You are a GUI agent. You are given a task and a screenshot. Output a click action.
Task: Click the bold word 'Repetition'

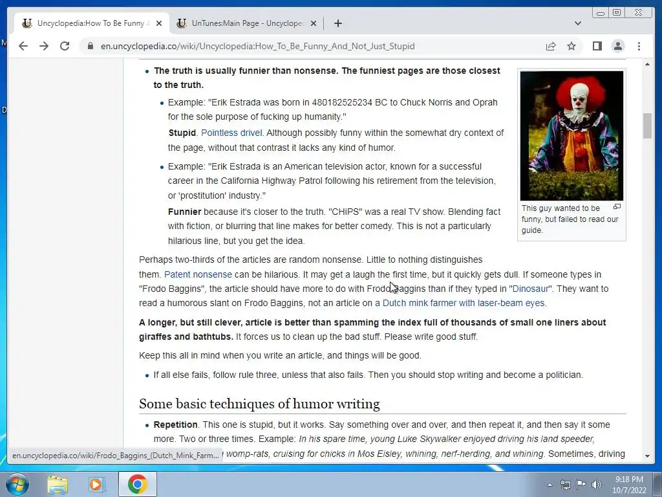176,425
